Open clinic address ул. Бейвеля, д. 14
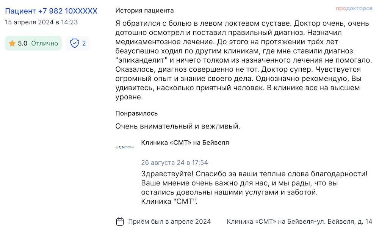The height and width of the screenshot is (232, 379). click(347, 221)
